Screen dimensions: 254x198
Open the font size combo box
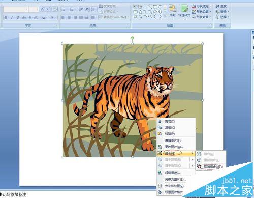pos(34,9)
